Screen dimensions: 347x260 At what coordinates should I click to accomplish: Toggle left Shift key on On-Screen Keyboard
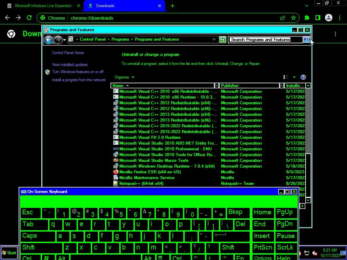click(42, 247)
